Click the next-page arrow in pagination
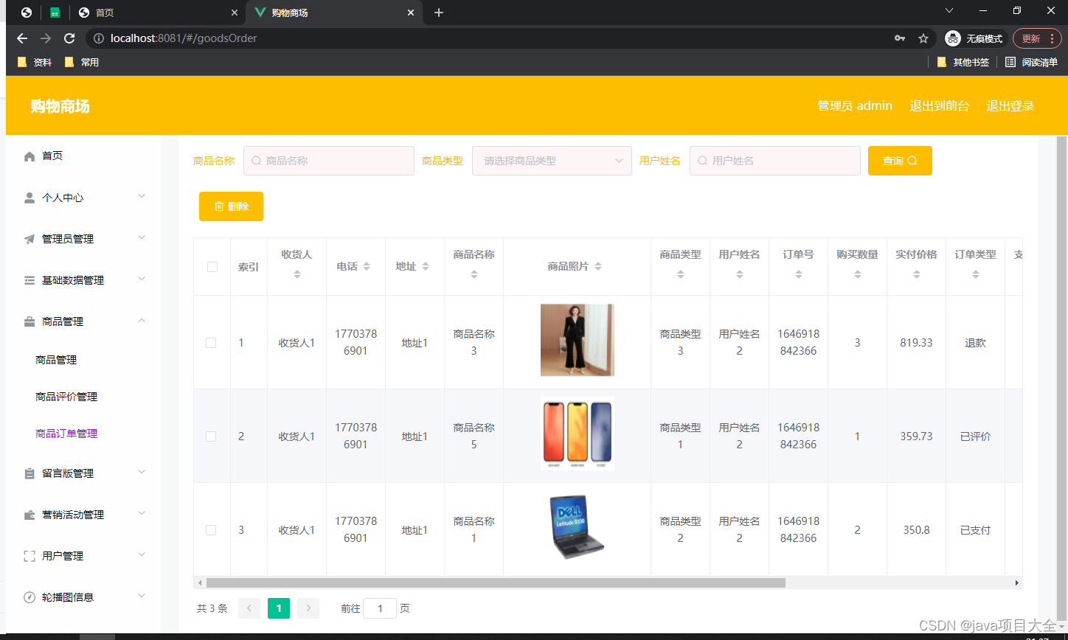 308,608
